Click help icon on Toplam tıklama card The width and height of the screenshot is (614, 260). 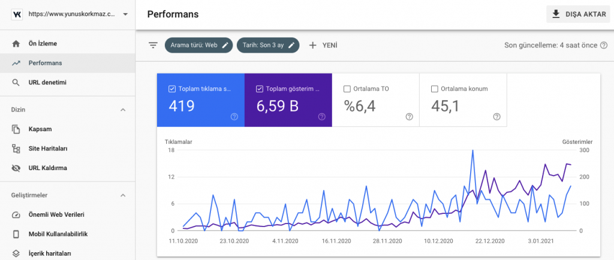tap(234, 117)
